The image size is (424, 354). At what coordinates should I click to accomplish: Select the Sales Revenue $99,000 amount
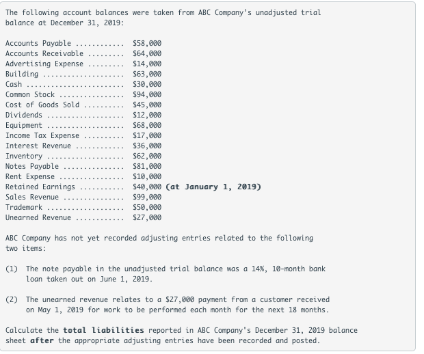pos(146,197)
